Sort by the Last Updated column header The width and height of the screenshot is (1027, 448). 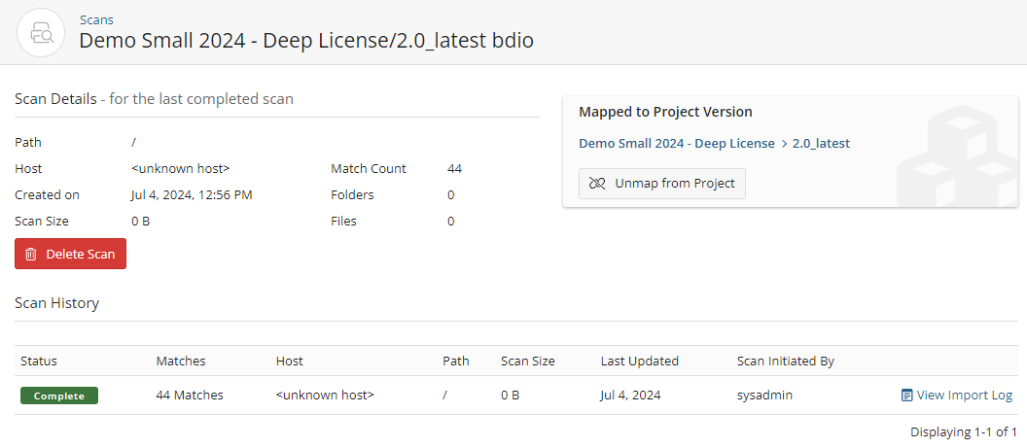(640, 361)
